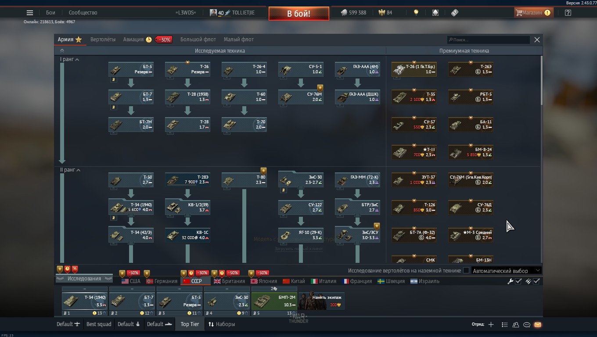Select the Т-80 tank card
Viewport: 597px width, 337px height.
point(244,180)
